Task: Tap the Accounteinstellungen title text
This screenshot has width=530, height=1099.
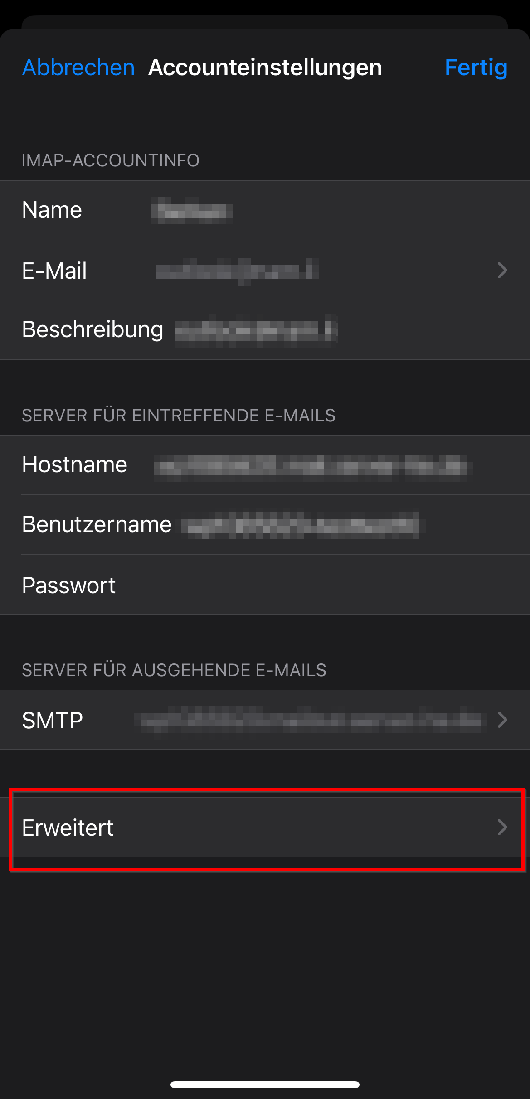Action: coord(265,68)
